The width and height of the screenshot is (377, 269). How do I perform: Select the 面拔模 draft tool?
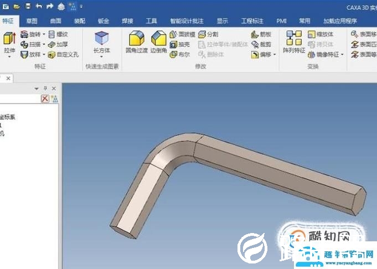click(x=183, y=34)
